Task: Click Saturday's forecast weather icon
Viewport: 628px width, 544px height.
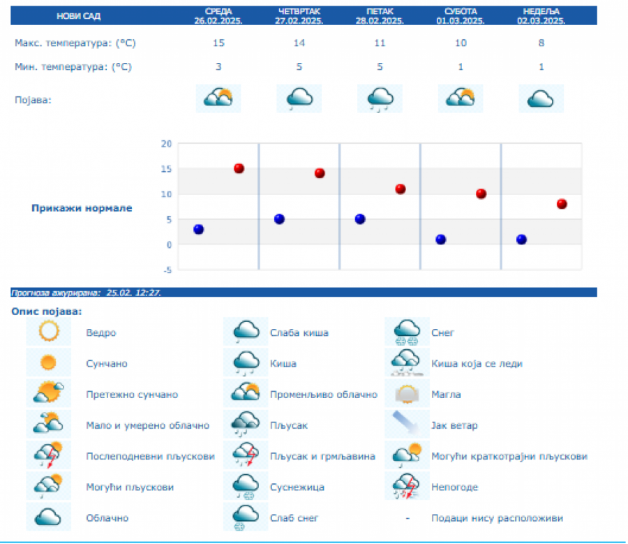Action: pos(461,98)
